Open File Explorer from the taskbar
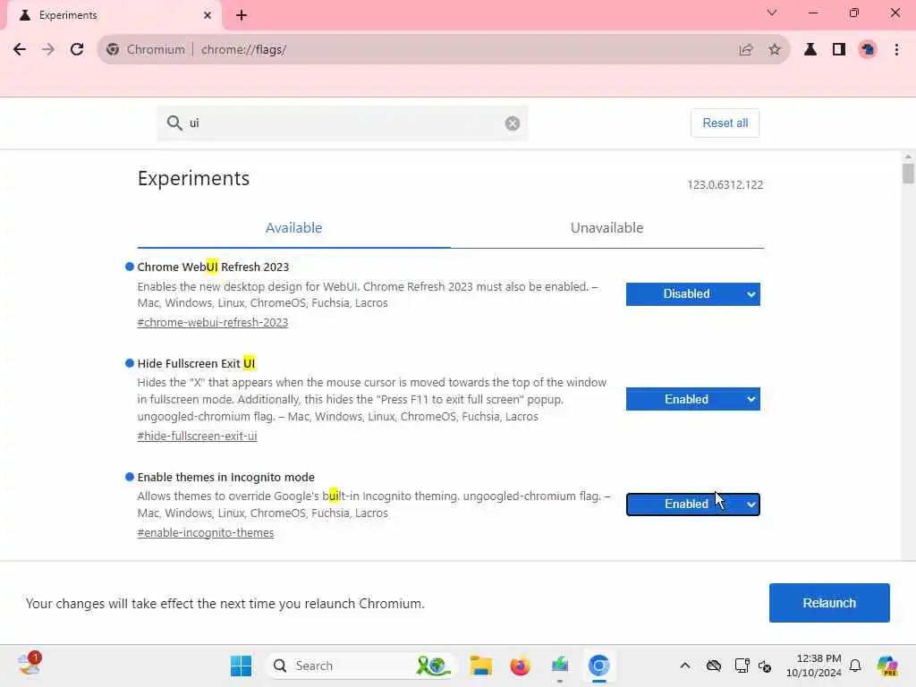The height and width of the screenshot is (687, 916). click(480, 666)
